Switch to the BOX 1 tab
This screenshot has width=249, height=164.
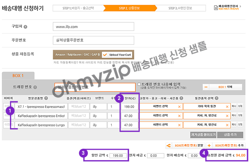coord(18,76)
